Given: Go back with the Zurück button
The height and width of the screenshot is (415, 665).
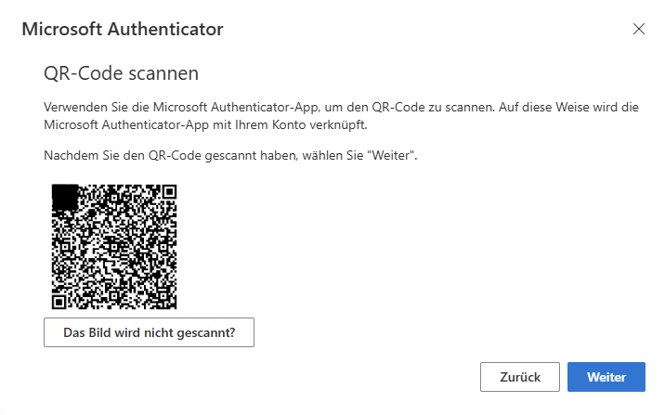Looking at the screenshot, I should [519, 377].
